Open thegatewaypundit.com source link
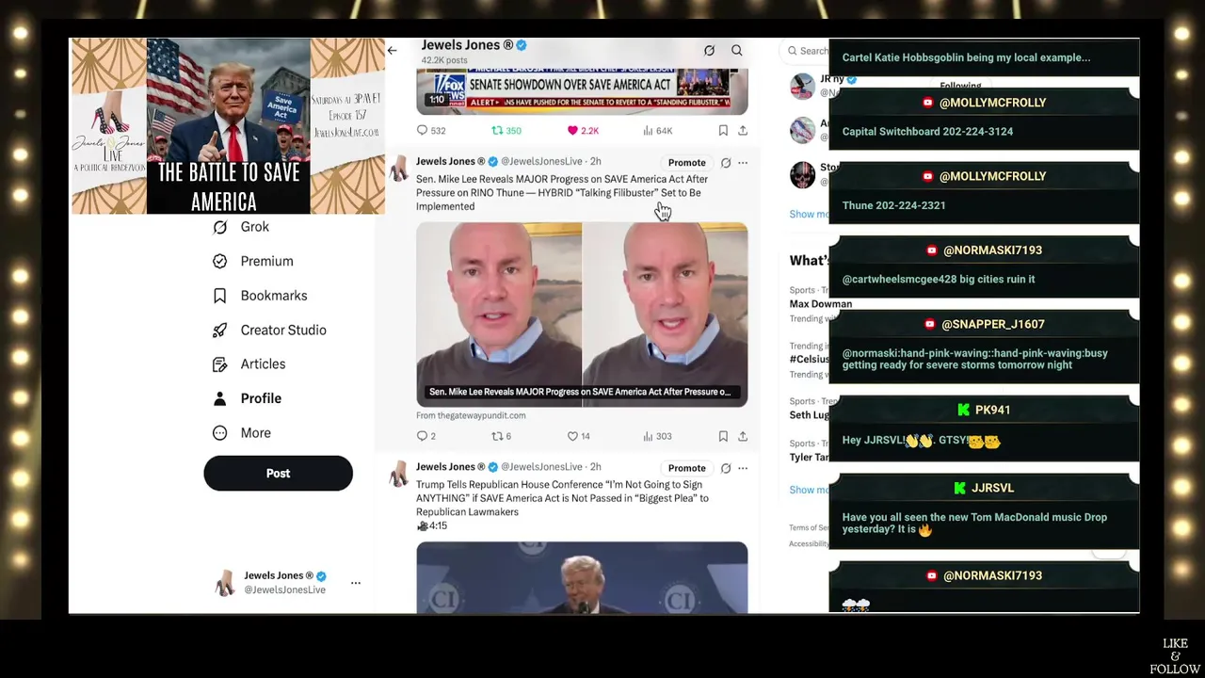This screenshot has width=1205, height=678. coord(471,415)
